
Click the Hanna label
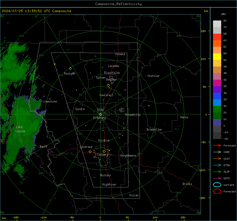click(x=184, y=117)
